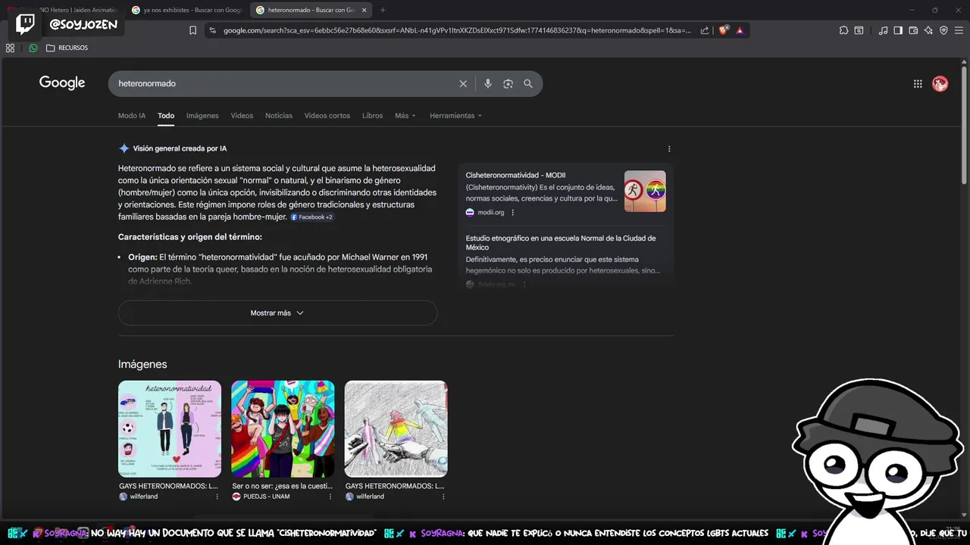
Task: Open the Facebook +2 sources chip
Action: [311, 217]
